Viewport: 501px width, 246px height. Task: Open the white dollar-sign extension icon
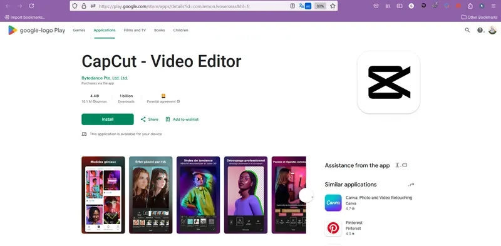411,6
